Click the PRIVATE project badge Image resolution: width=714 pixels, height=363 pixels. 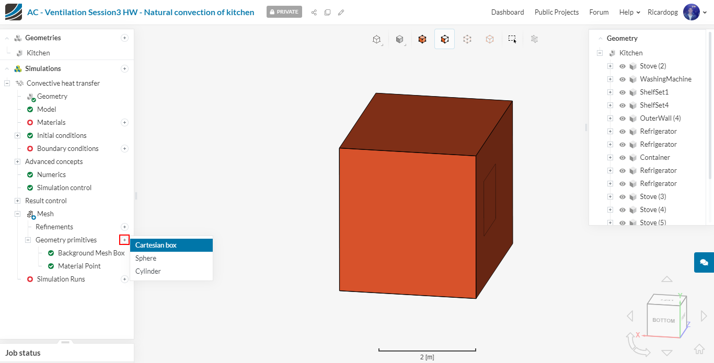pyautogui.click(x=284, y=11)
